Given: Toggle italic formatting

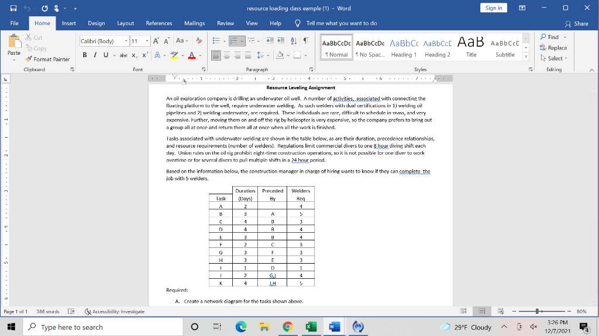Looking at the screenshot, I should (95, 55).
